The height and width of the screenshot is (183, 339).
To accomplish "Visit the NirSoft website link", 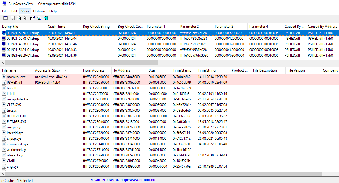I will (123, 180).
